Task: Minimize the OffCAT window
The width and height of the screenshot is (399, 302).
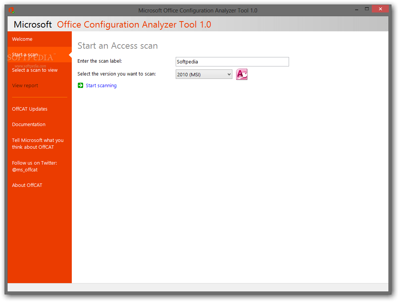Action: pyautogui.click(x=356, y=8)
